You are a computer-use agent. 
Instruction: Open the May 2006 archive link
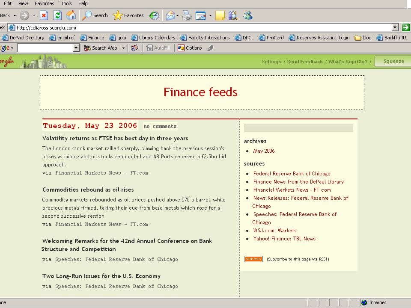click(x=264, y=151)
